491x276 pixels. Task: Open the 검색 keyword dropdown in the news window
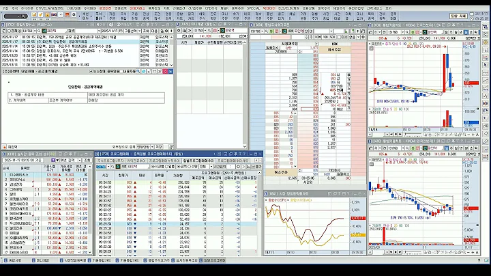99,31
